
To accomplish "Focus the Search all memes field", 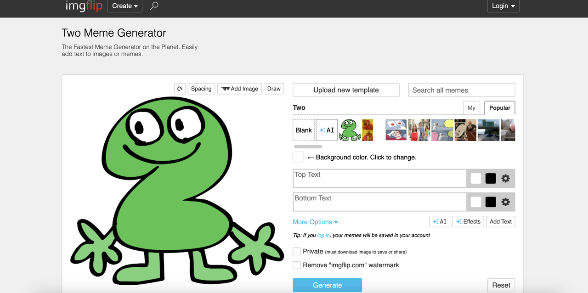I will pos(462,90).
